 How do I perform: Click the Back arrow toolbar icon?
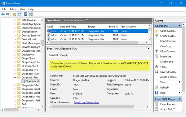(x=3, y=14)
